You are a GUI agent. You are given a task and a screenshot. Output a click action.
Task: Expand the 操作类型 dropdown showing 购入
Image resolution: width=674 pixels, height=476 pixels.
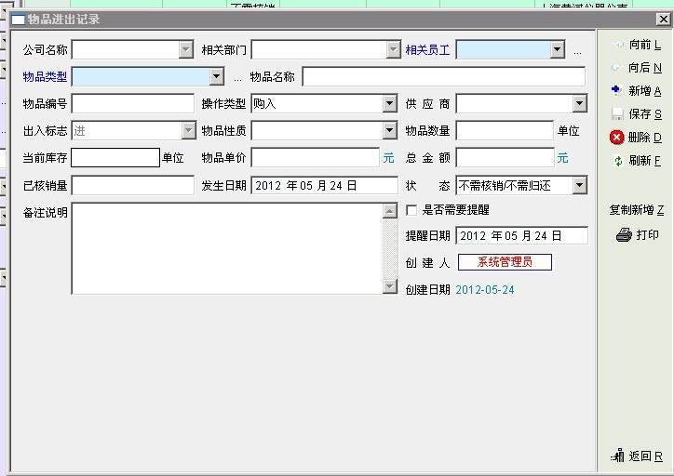tap(390, 104)
